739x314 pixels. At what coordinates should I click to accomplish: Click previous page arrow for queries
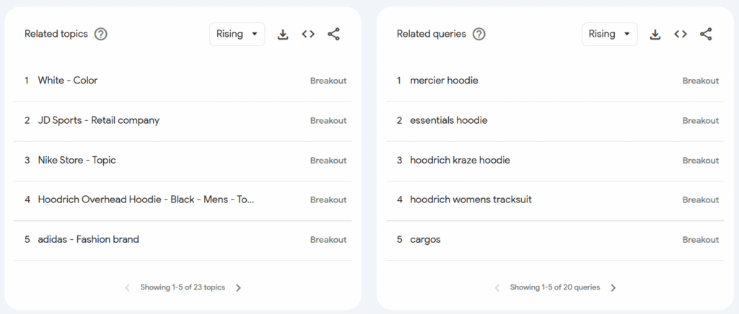pos(497,287)
